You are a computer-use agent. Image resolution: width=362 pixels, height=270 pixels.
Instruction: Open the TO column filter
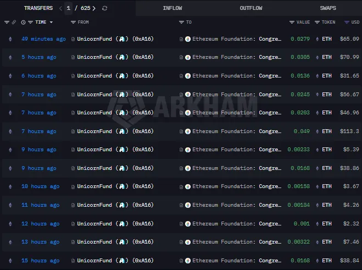[181, 23]
